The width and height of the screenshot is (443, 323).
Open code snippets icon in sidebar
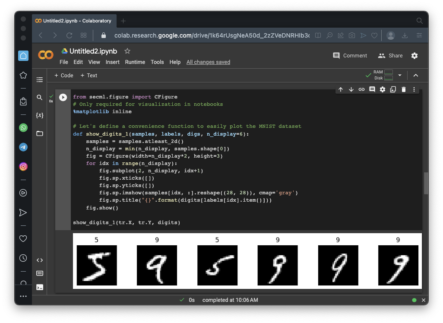[x=40, y=260]
